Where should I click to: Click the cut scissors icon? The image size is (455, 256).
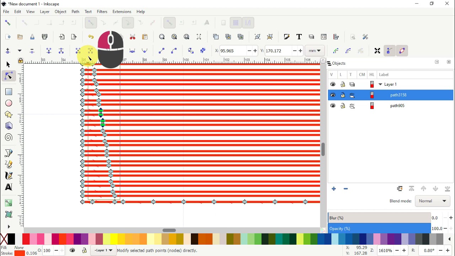(x=133, y=37)
